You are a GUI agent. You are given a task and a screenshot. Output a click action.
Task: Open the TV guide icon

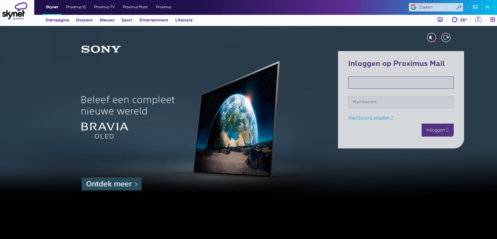[x=440, y=20]
